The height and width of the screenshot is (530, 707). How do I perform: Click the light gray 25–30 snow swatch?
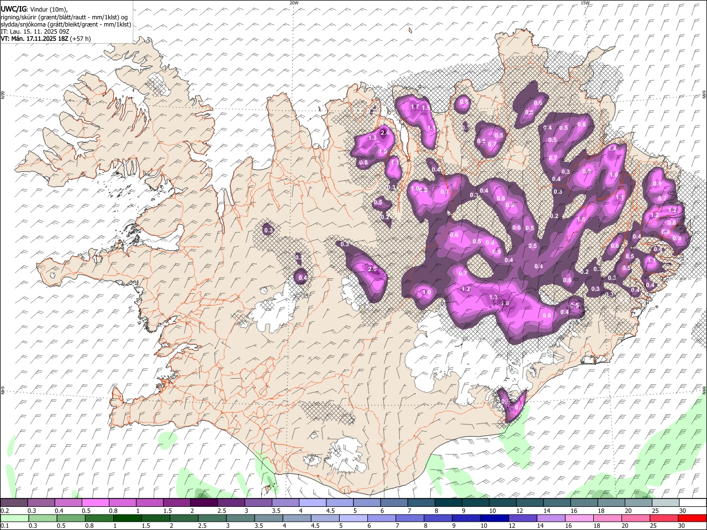666,502
